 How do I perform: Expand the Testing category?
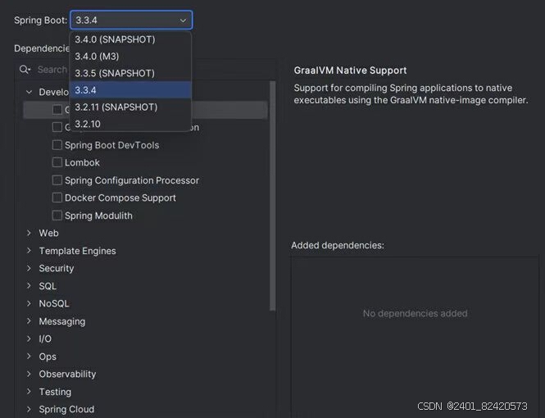pyautogui.click(x=30, y=392)
